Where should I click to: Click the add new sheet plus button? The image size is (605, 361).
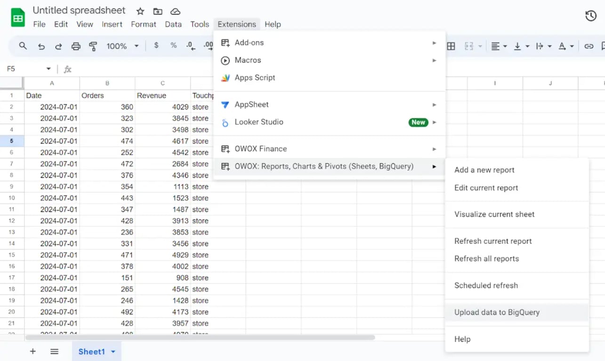(x=33, y=351)
